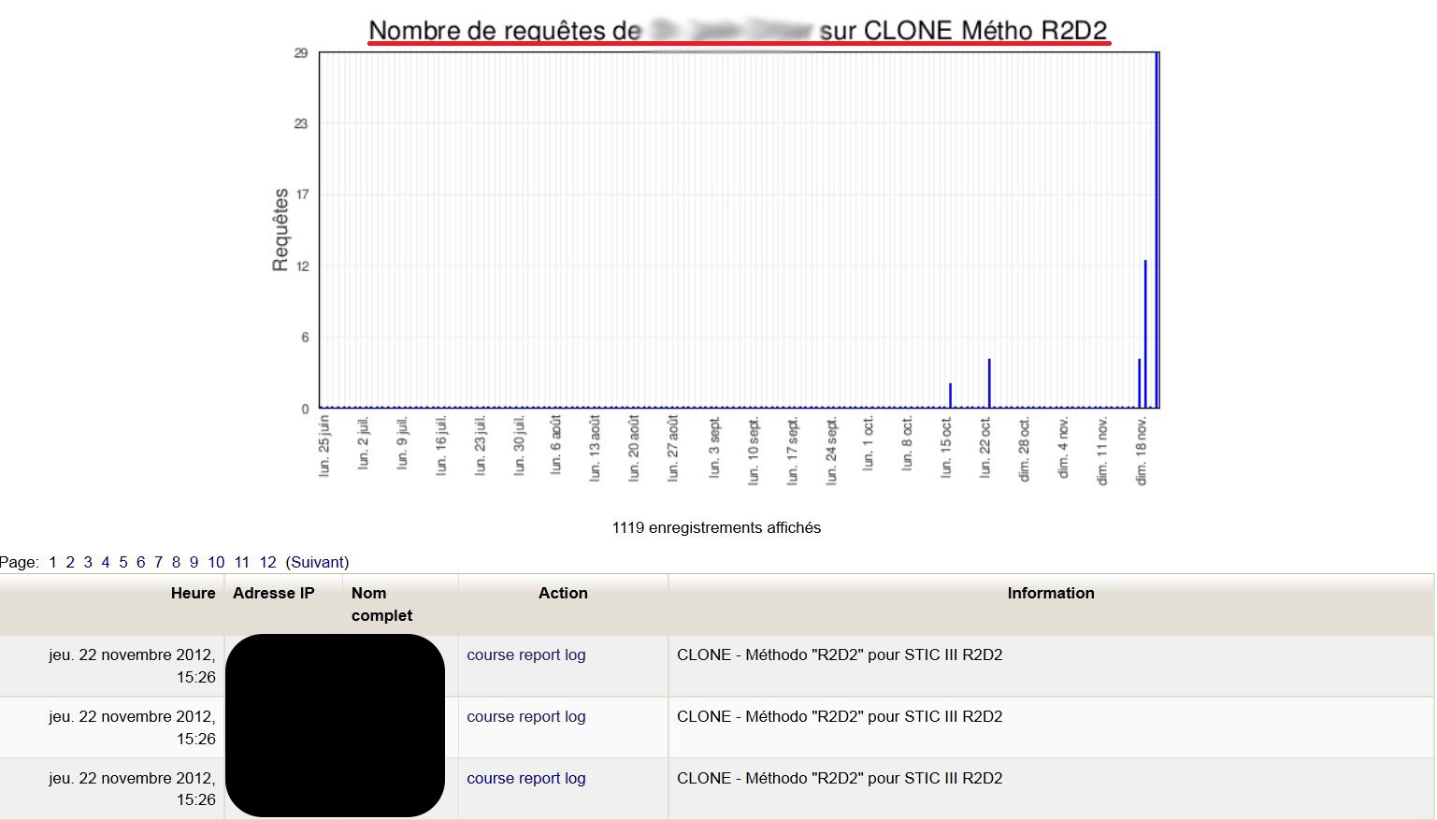Click the chart title Nombre de requêtes
1437x820 pixels.
(x=739, y=30)
